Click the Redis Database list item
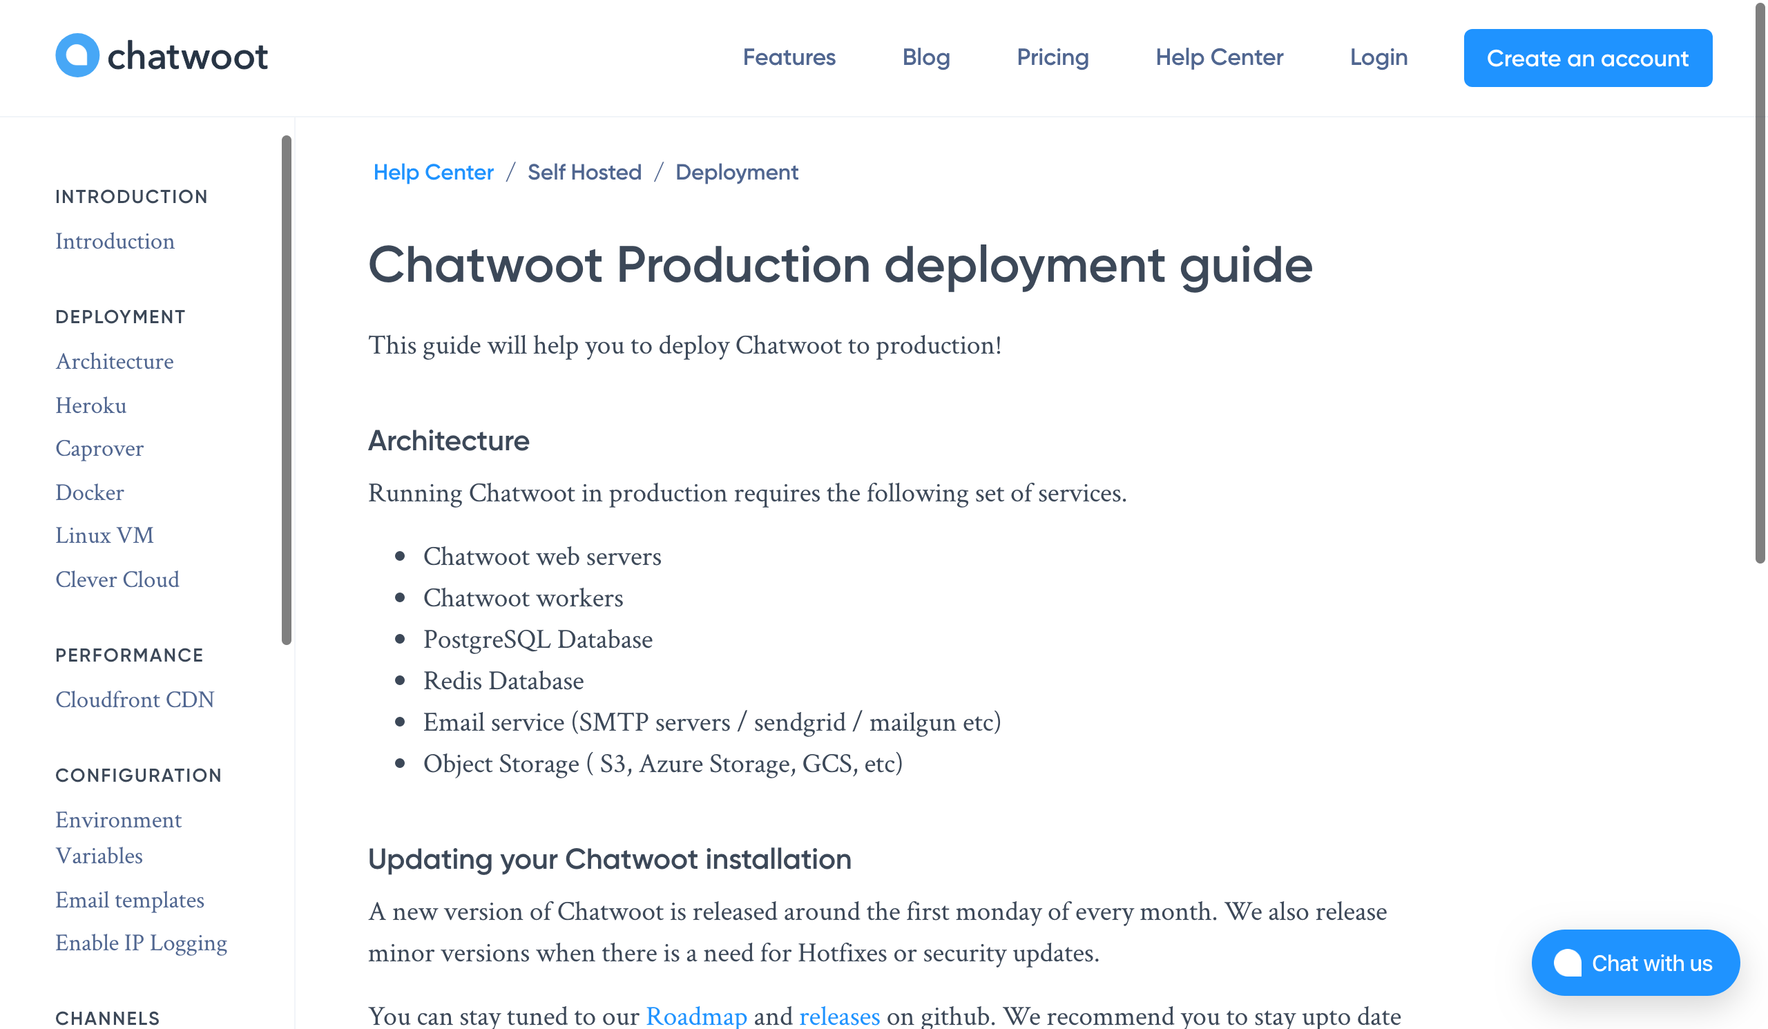The width and height of the screenshot is (1768, 1029). [503, 681]
